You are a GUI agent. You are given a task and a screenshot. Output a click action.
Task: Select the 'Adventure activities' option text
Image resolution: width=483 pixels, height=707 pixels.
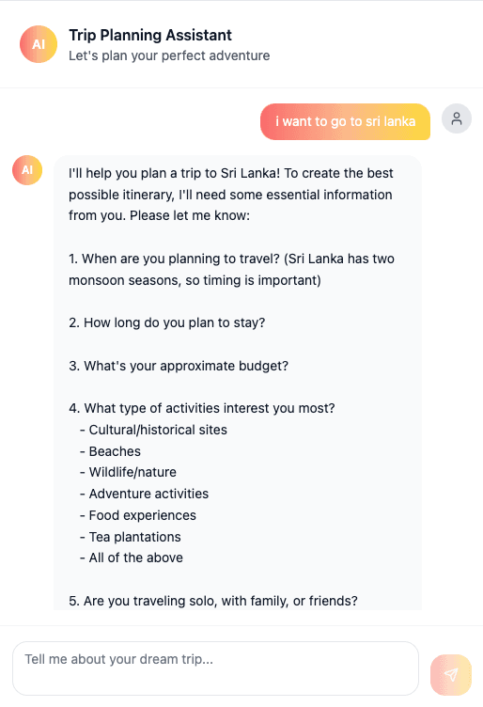pyautogui.click(x=148, y=494)
